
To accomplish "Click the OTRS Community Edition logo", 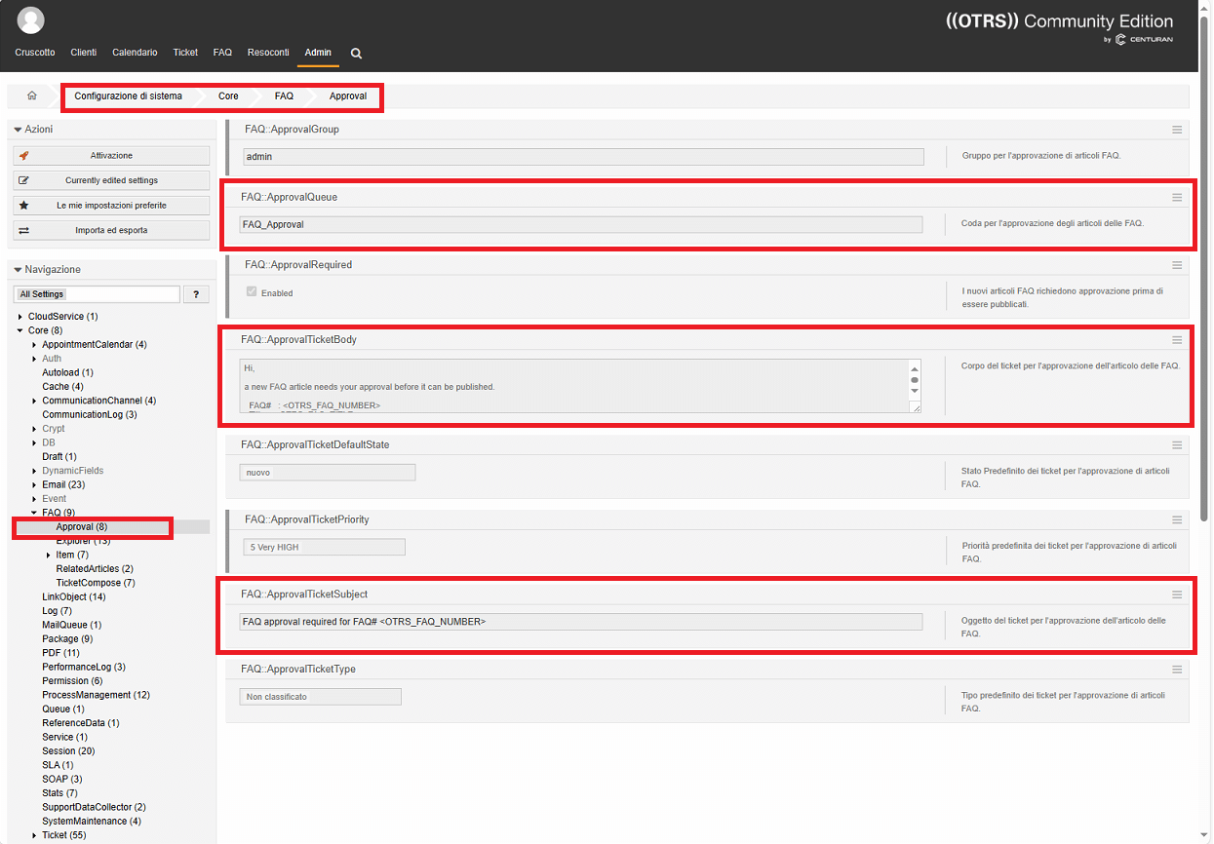I will tap(1060, 26).
